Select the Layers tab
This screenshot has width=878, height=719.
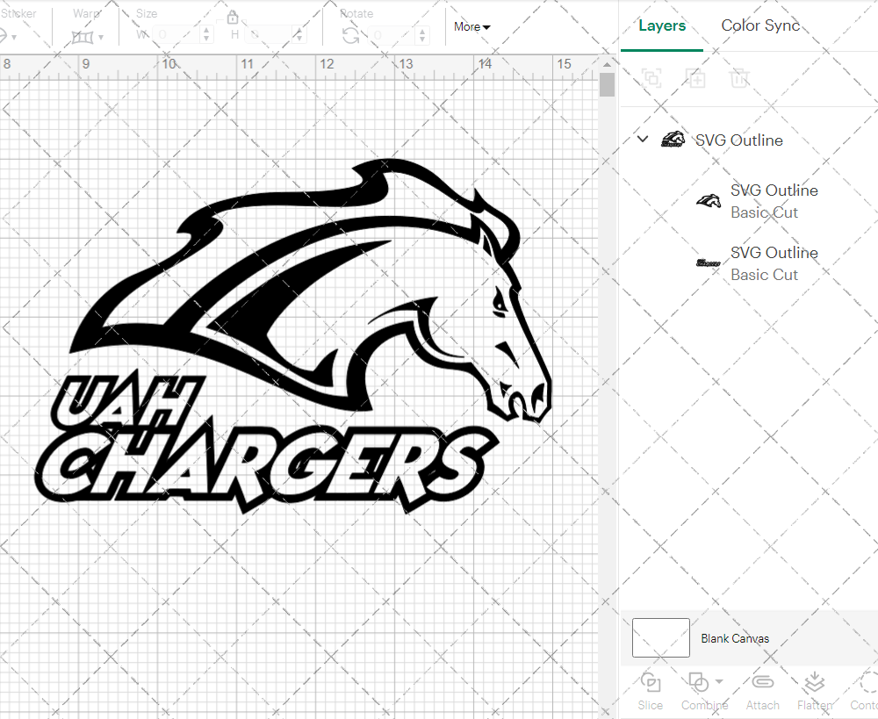662,25
